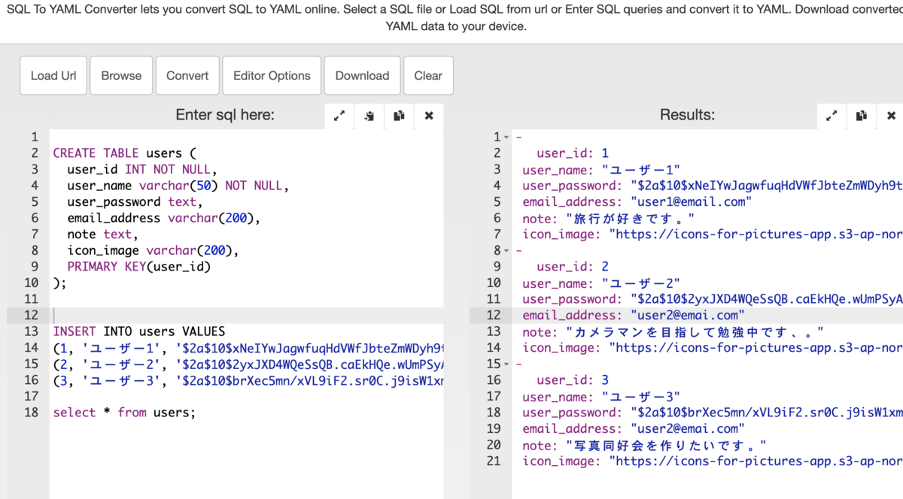This screenshot has width=903, height=499.
Task: Clear the SQL input editor with X icon
Action: pos(429,116)
